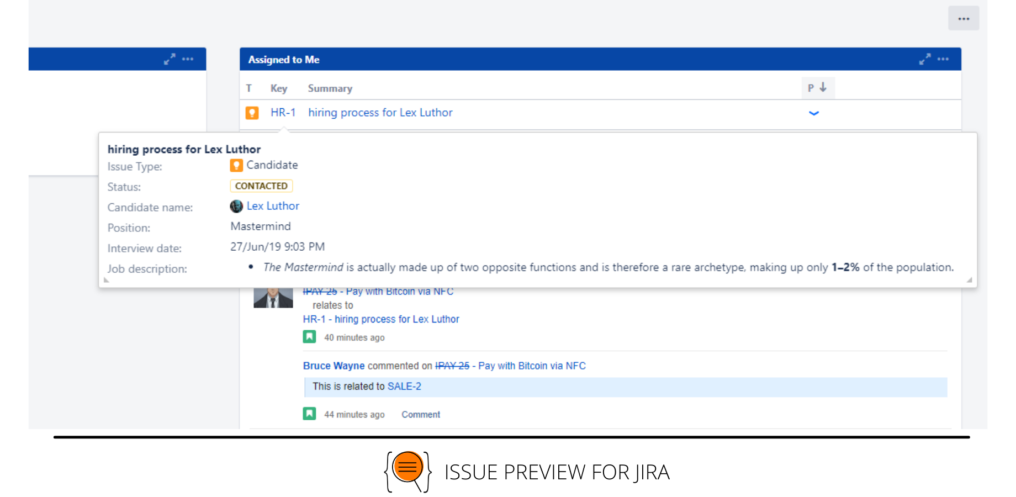
Task: Click the Comment link in the activity stream
Action: pyautogui.click(x=421, y=415)
